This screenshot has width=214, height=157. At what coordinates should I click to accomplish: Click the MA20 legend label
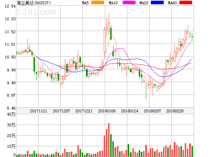tap(144, 3)
